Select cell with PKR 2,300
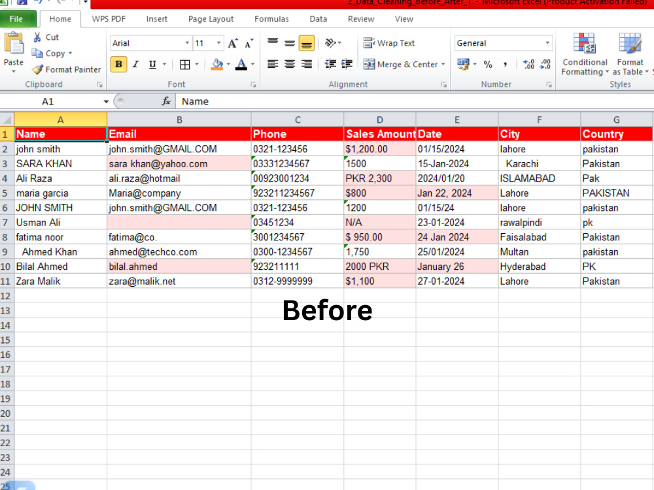654x490 pixels. coord(379,178)
